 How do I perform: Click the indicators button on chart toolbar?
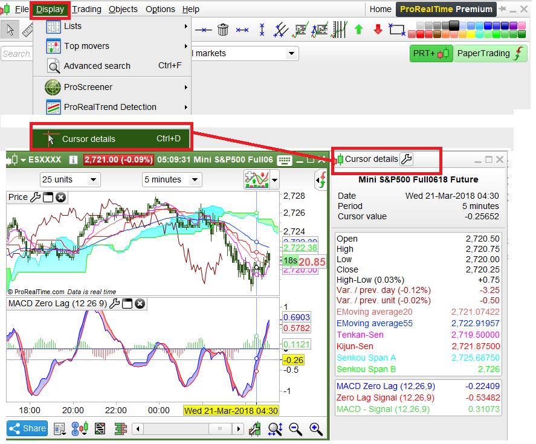tap(257, 179)
